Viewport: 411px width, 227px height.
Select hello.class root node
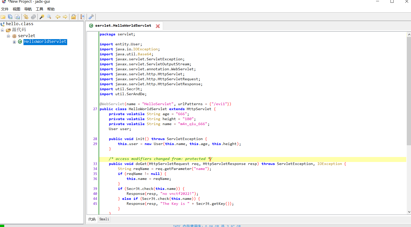pyautogui.click(x=20, y=24)
